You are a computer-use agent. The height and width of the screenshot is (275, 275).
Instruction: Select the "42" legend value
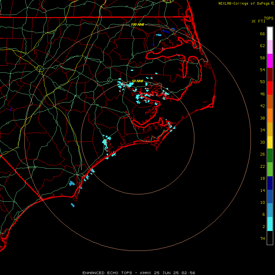[262, 106]
